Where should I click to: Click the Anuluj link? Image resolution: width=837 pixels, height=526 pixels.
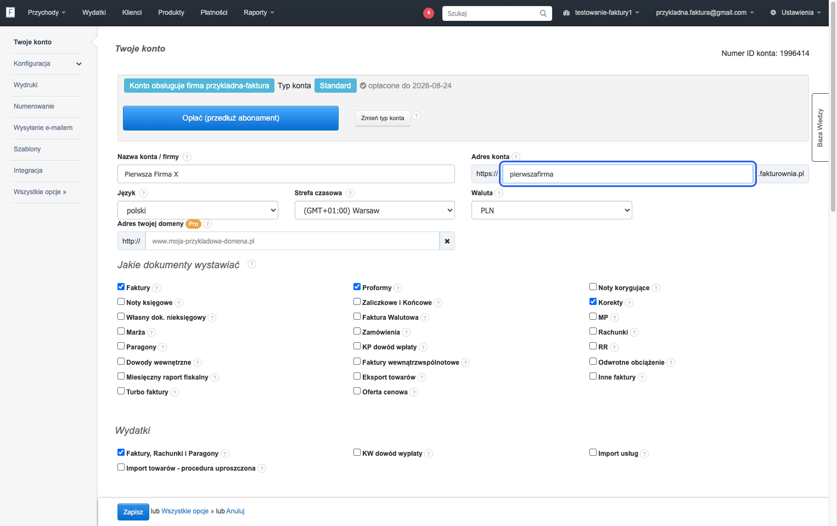pyautogui.click(x=235, y=511)
